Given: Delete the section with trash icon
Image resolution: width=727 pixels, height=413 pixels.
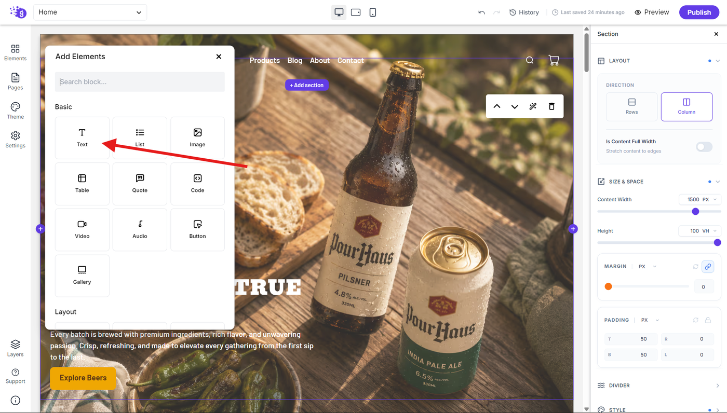Looking at the screenshot, I should pyautogui.click(x=551, y=106).
